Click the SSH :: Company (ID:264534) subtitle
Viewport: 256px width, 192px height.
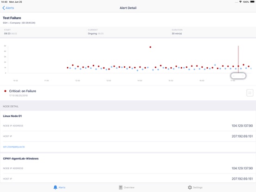(19, 23)
